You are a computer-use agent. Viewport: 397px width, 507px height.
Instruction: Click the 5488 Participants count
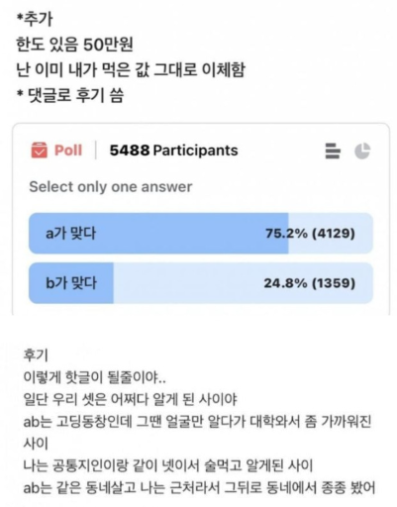pos(173,151)
